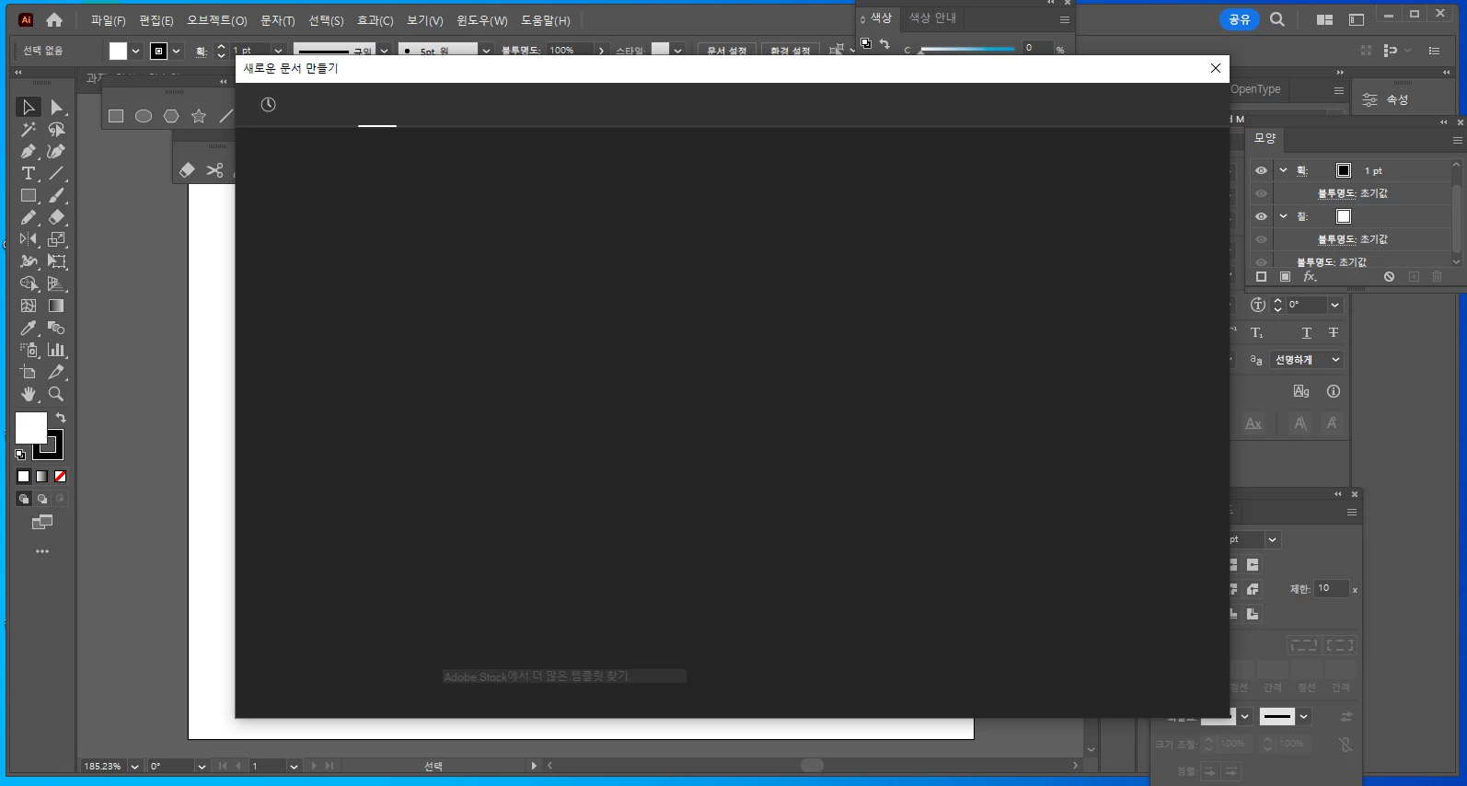Collapse the 획 stroke attribute row
This screenshot has height=786, width=1467.
tap(1283, 170)
